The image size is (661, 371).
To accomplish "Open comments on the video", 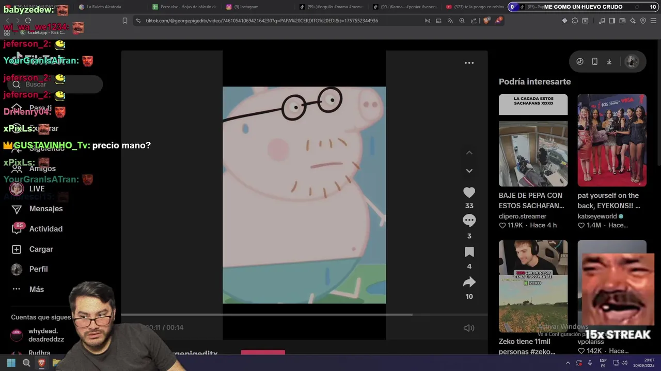I will (469, 221).
